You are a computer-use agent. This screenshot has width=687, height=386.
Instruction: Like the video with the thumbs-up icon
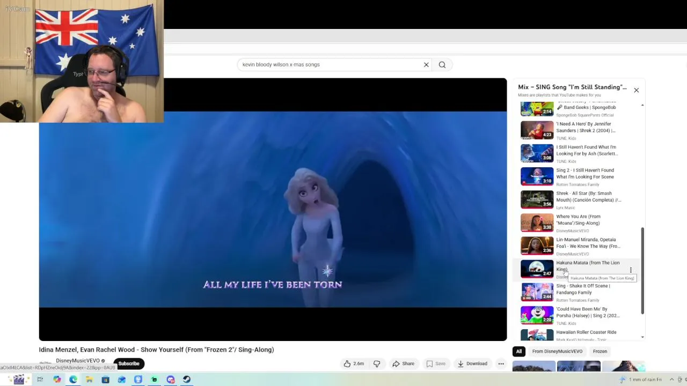click(x=347, y=363)
